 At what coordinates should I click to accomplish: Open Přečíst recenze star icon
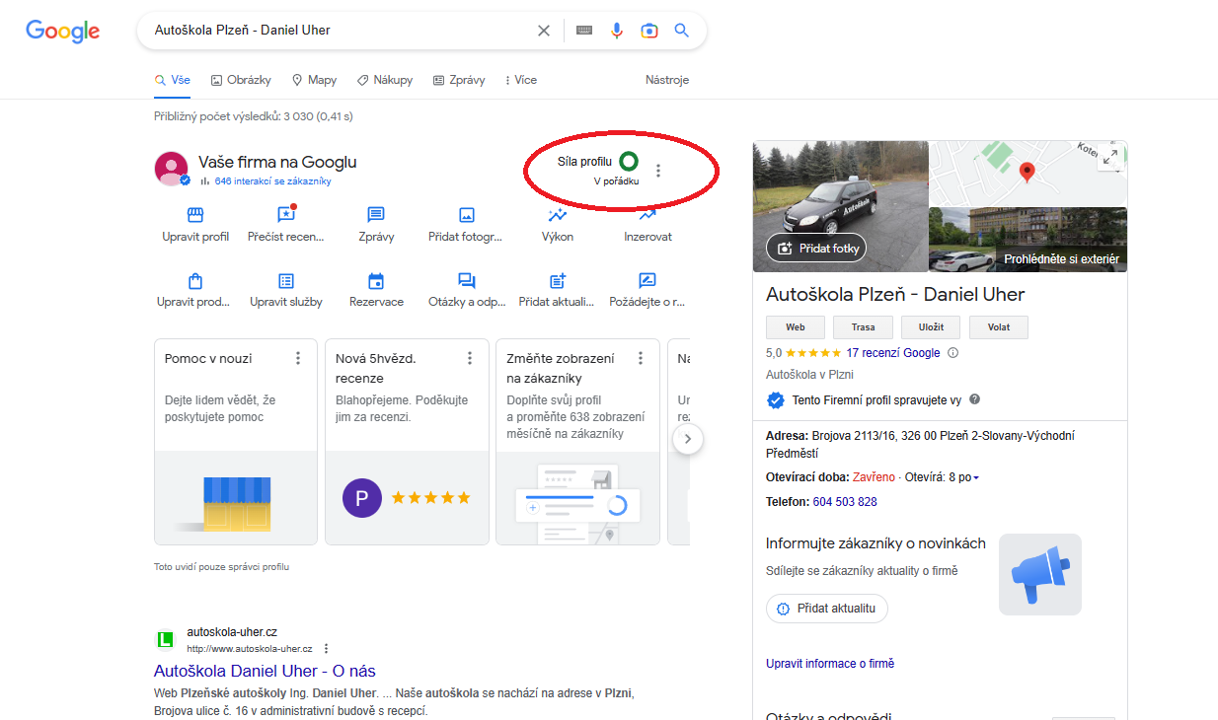tap(286, 214)
